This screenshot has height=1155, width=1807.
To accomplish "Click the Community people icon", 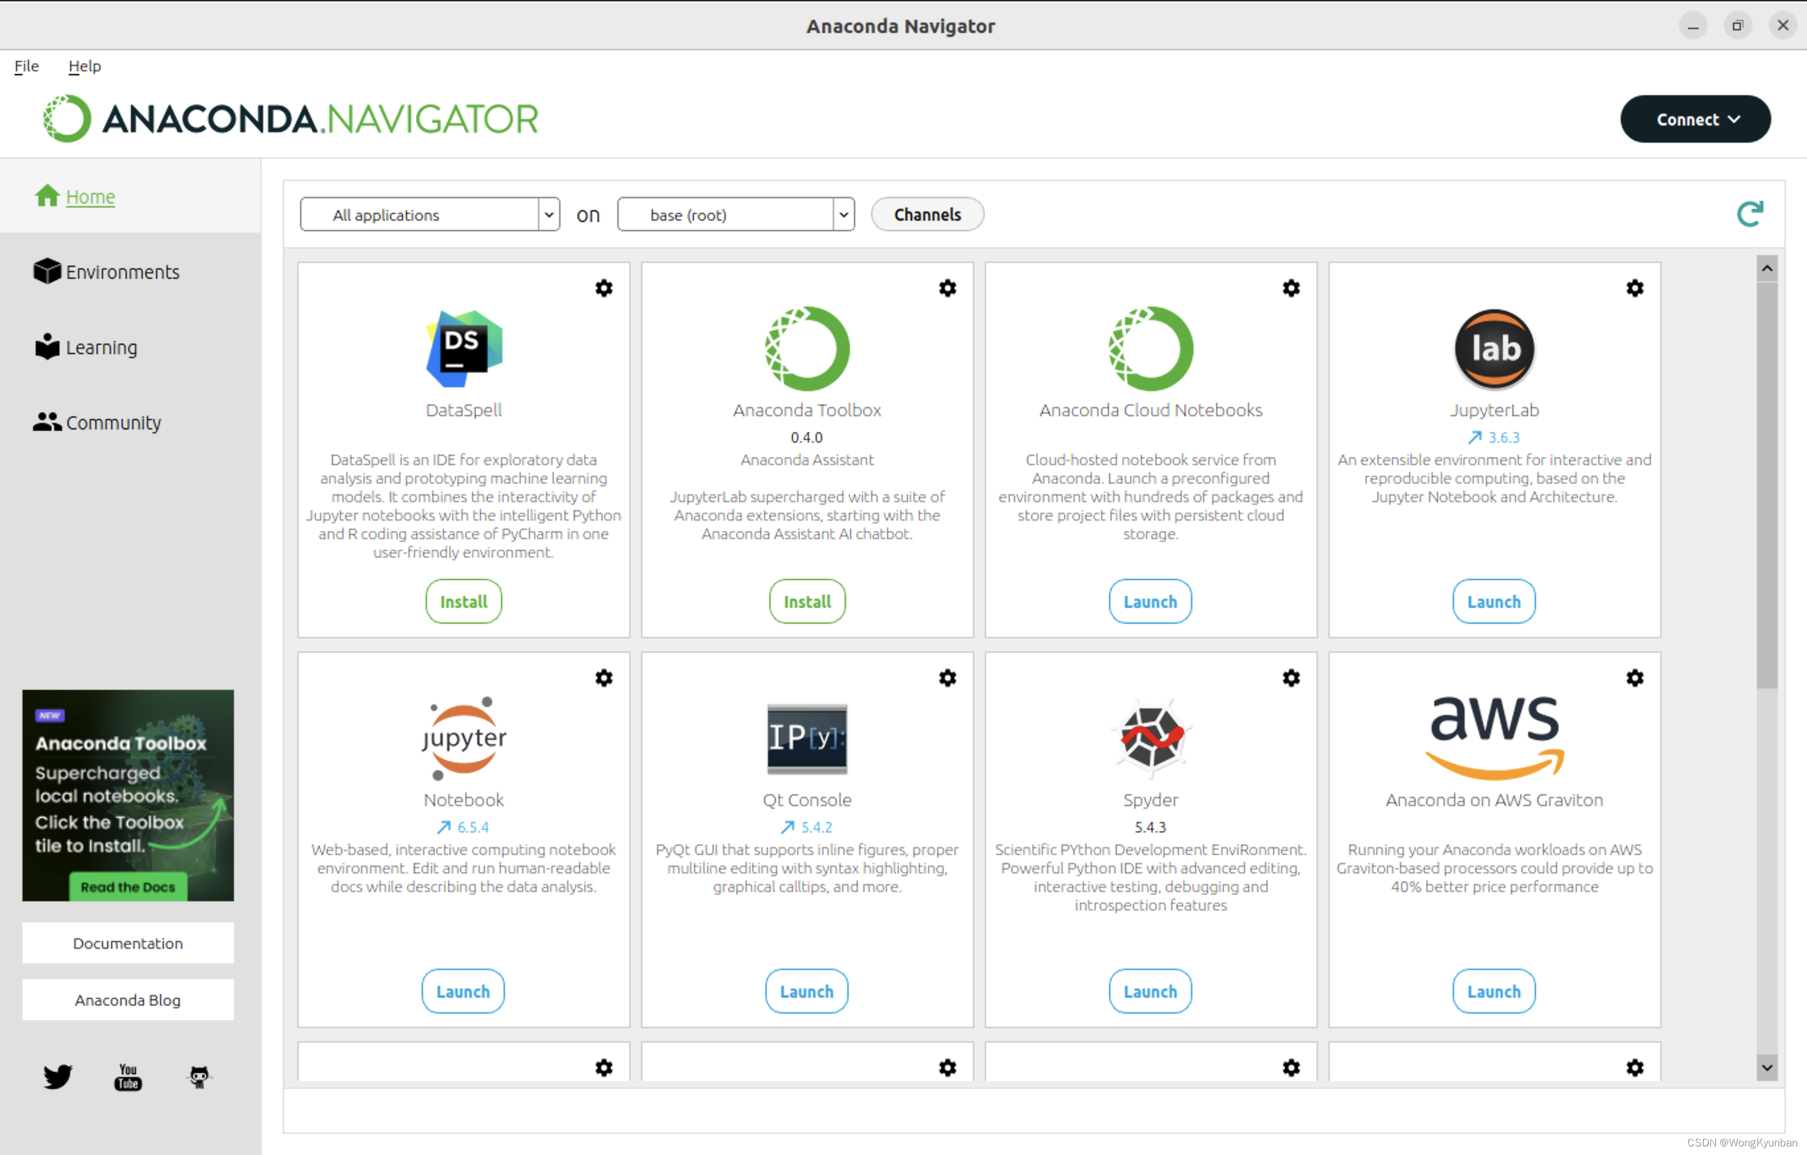I will 48,422.
